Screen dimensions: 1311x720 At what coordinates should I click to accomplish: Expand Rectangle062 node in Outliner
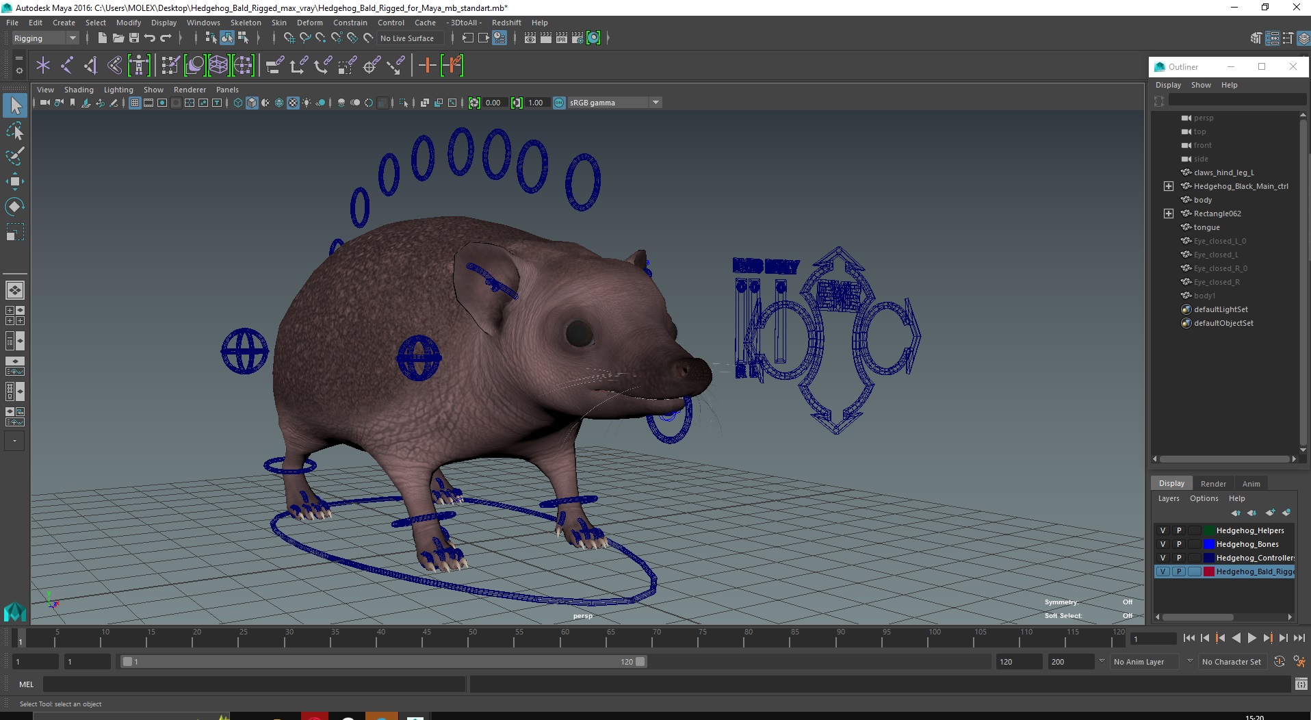[x=1169, y=214]
